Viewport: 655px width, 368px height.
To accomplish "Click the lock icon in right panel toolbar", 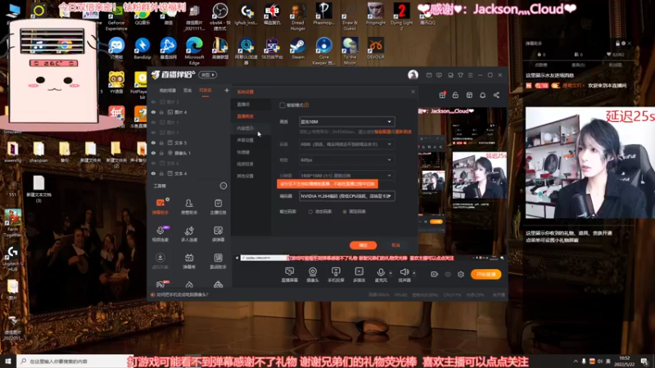I will 455,95.
